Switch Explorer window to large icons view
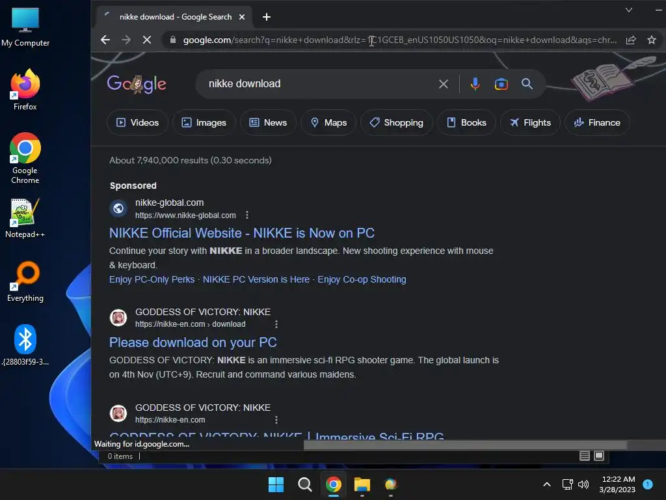The image size is (666, 500). coord(599,456)
